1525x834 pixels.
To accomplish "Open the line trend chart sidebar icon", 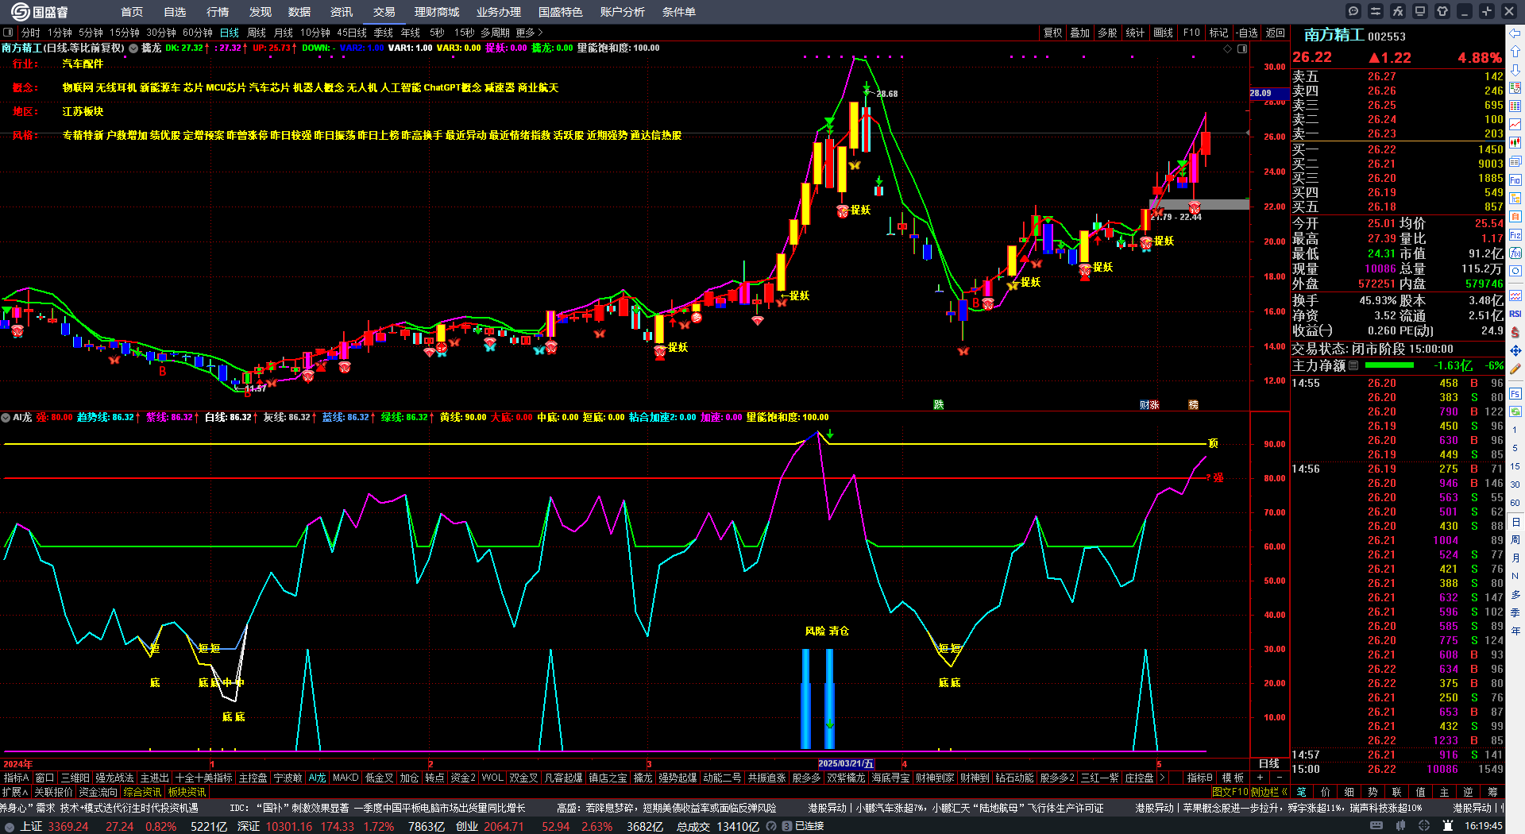I will (x=1515, y=125).
